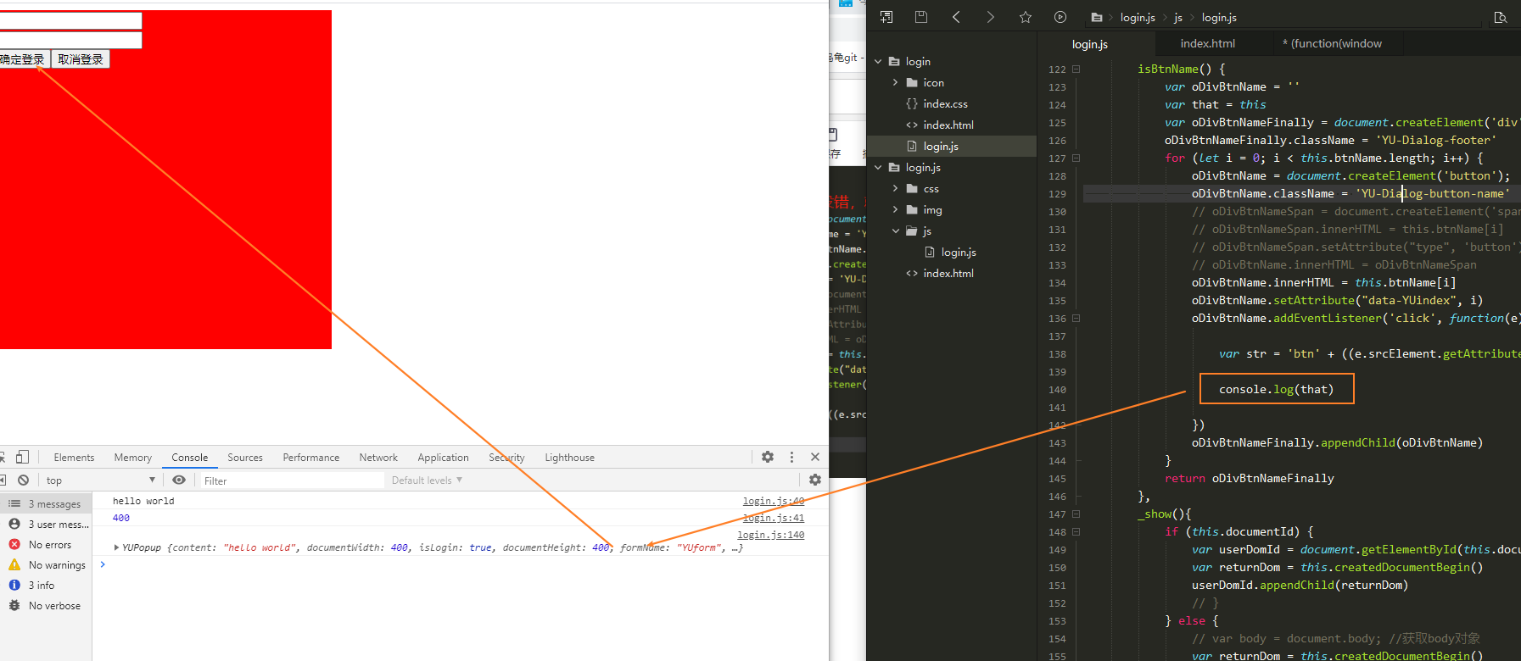Open source link login.js:41

(774, 518)
